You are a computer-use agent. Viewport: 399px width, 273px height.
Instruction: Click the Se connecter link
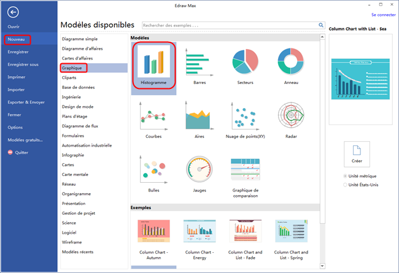384,15
